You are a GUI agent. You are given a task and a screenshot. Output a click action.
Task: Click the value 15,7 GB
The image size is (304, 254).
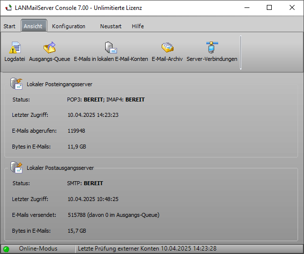pos(77,231)
